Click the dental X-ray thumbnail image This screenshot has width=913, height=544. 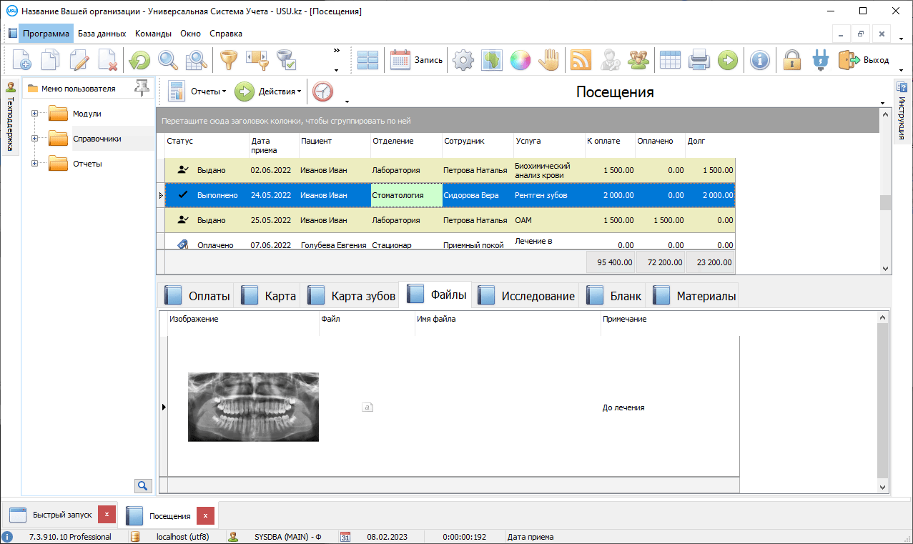pos(253,407)
